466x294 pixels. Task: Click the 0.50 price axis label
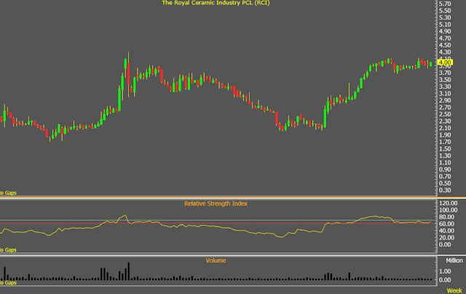pyautogui.click(x=445, y=183)
